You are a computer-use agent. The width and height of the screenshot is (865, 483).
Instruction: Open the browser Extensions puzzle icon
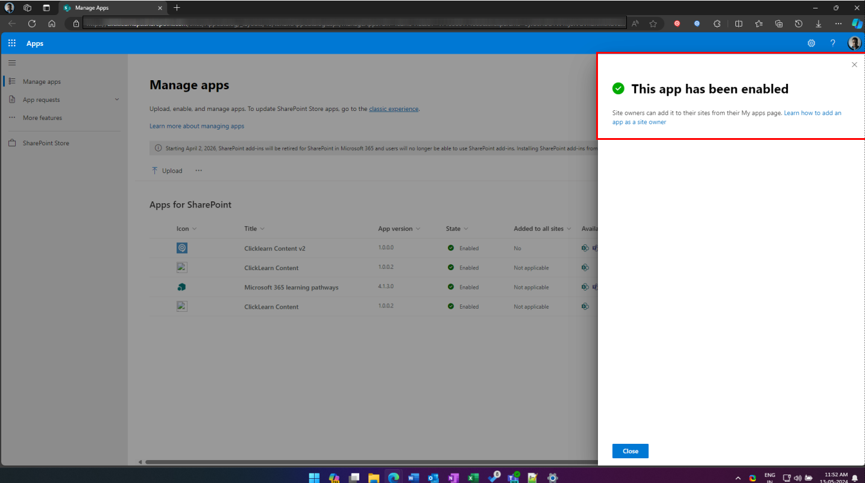click(717, 24)
